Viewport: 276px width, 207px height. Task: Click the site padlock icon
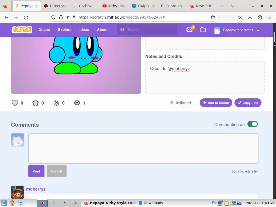(61, 17)
